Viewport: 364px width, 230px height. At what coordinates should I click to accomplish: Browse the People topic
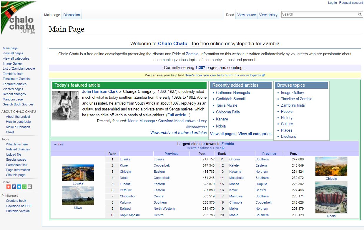point(287,111)
